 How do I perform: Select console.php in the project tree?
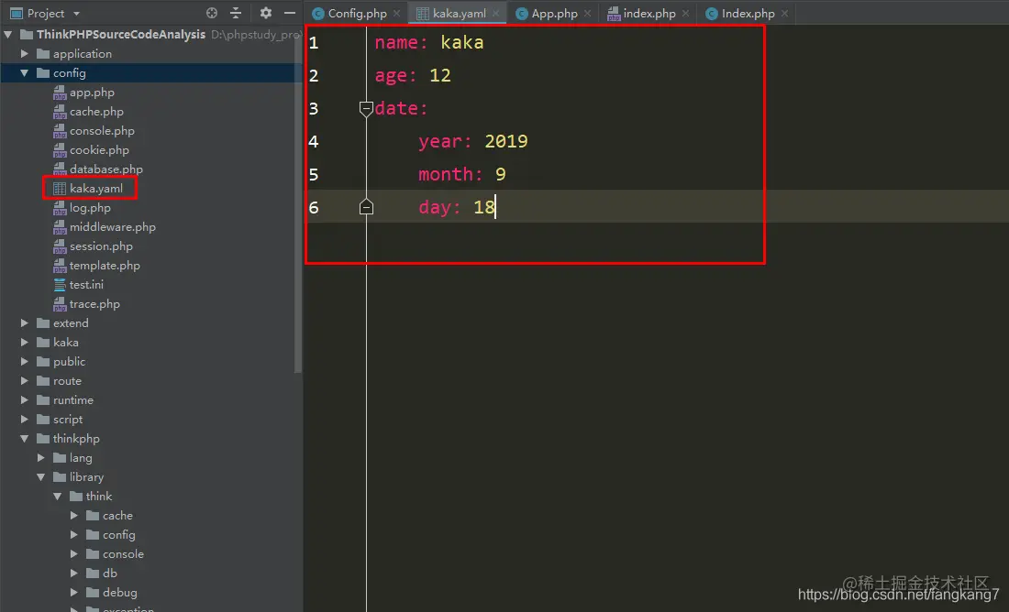pos(103,130)
